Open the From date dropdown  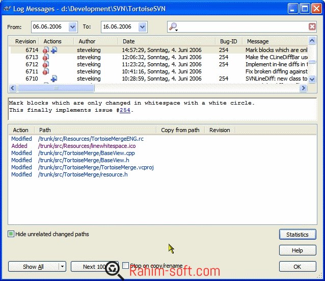tap(72, 27)
